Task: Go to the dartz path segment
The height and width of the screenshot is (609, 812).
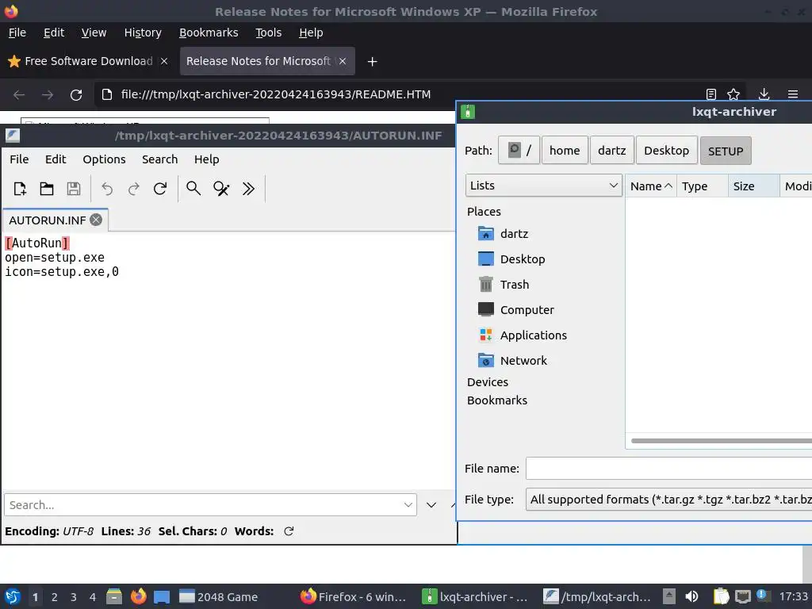Action: click(611, 151)
